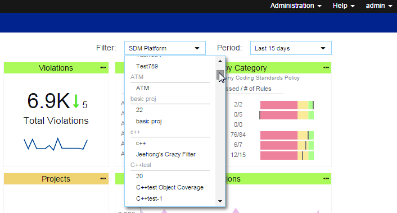This screenshot has width=397, height=213.
Task: Click the dropdown list scrollbar thumb
Action: 220,75
